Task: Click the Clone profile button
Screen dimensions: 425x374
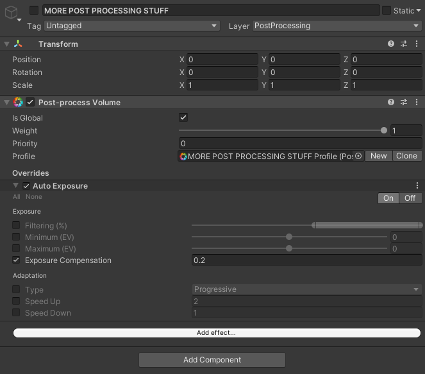Action: point(407,156)
